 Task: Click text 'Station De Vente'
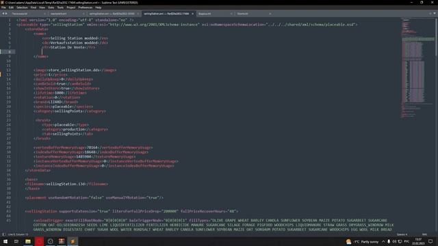[x=68, y=47]
